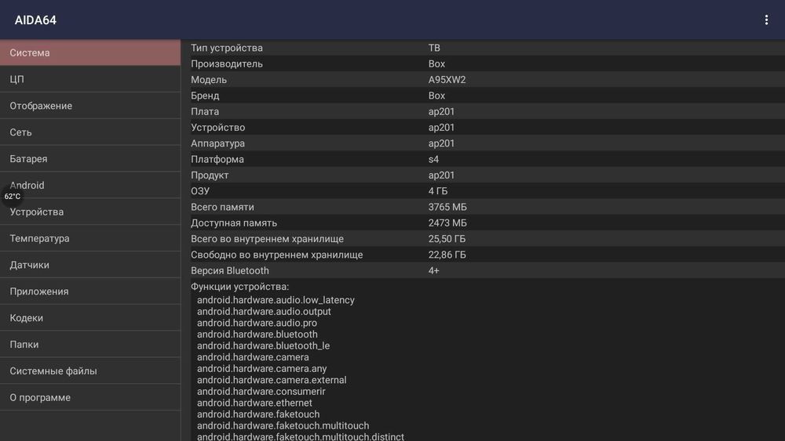Click the Плата row label
The height and width of the screenshot is (441, 785).
coord(204,111)
